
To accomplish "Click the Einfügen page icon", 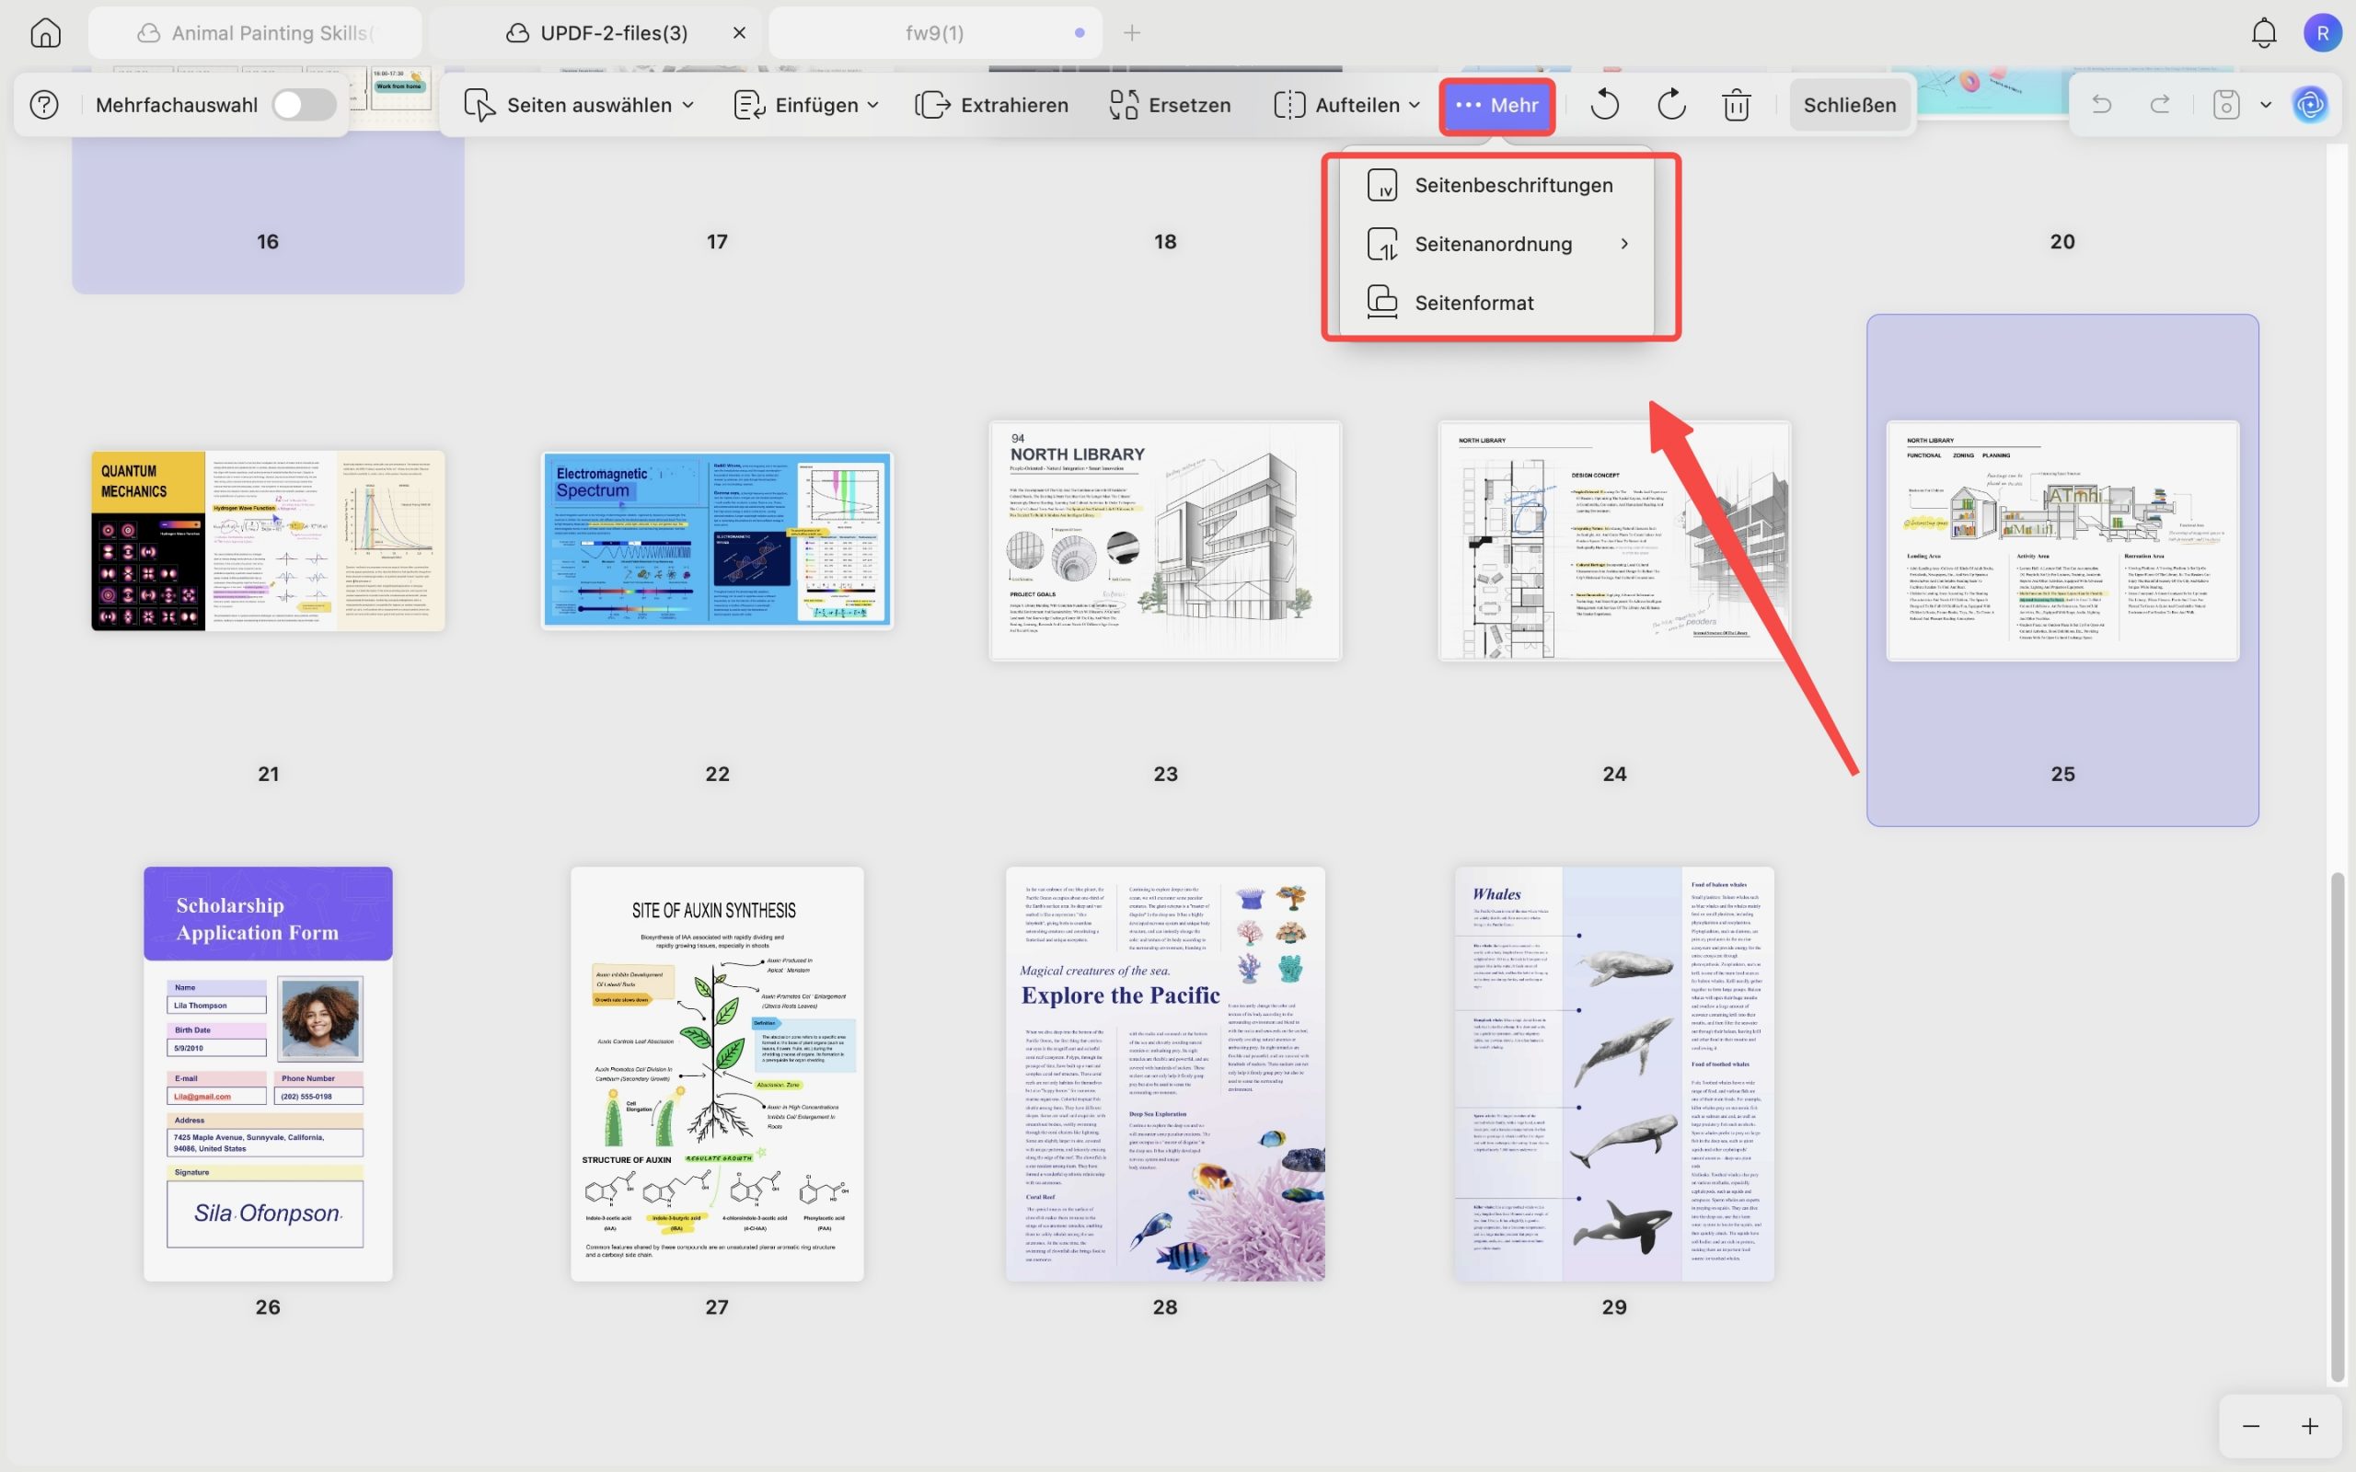I will 748,104.
